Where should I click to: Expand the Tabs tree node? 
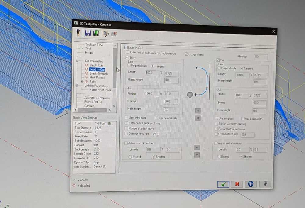coord(81,82)
